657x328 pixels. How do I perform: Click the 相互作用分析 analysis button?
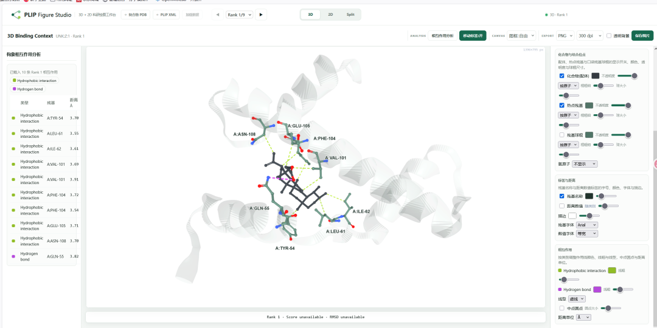(x=442, y=36)
